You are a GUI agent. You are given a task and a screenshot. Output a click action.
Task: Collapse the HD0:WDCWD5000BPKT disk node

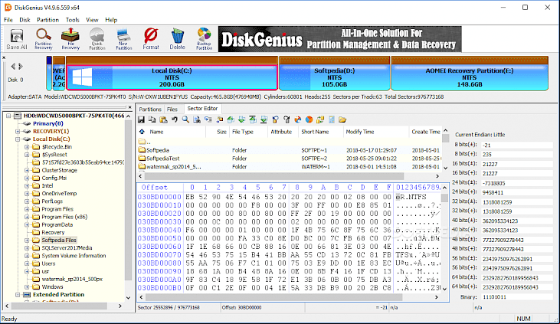pos(8,116)
